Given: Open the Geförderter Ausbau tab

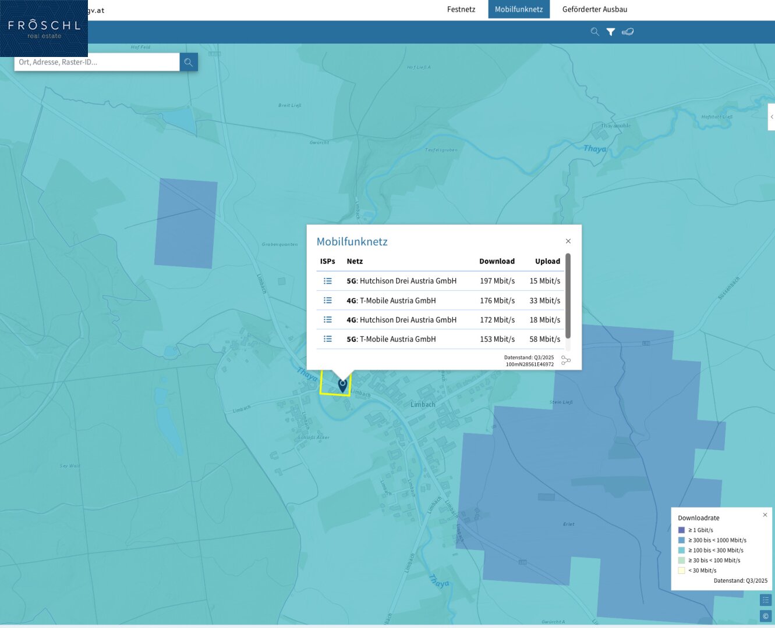Looking at the screenshot, I should [x=594, y=9].
